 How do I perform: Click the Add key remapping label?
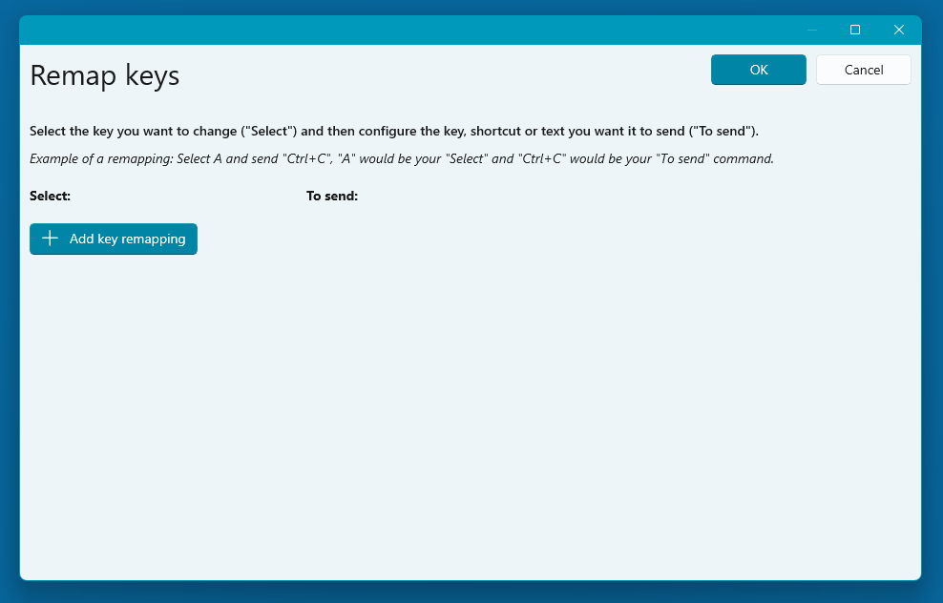(x=127, y=239)
